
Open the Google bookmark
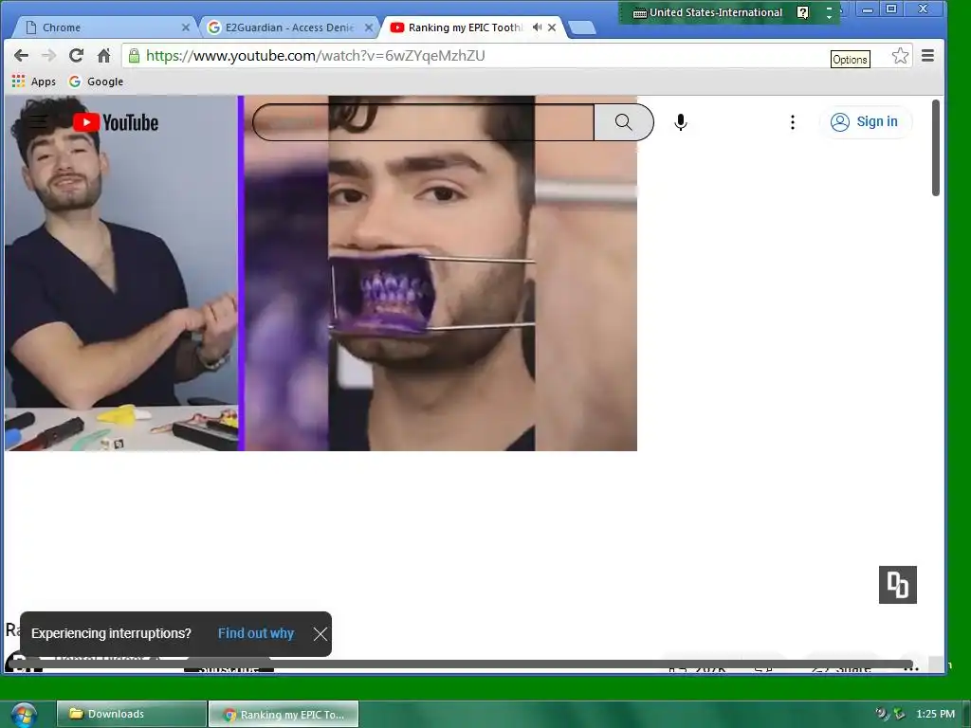(96, 82)
